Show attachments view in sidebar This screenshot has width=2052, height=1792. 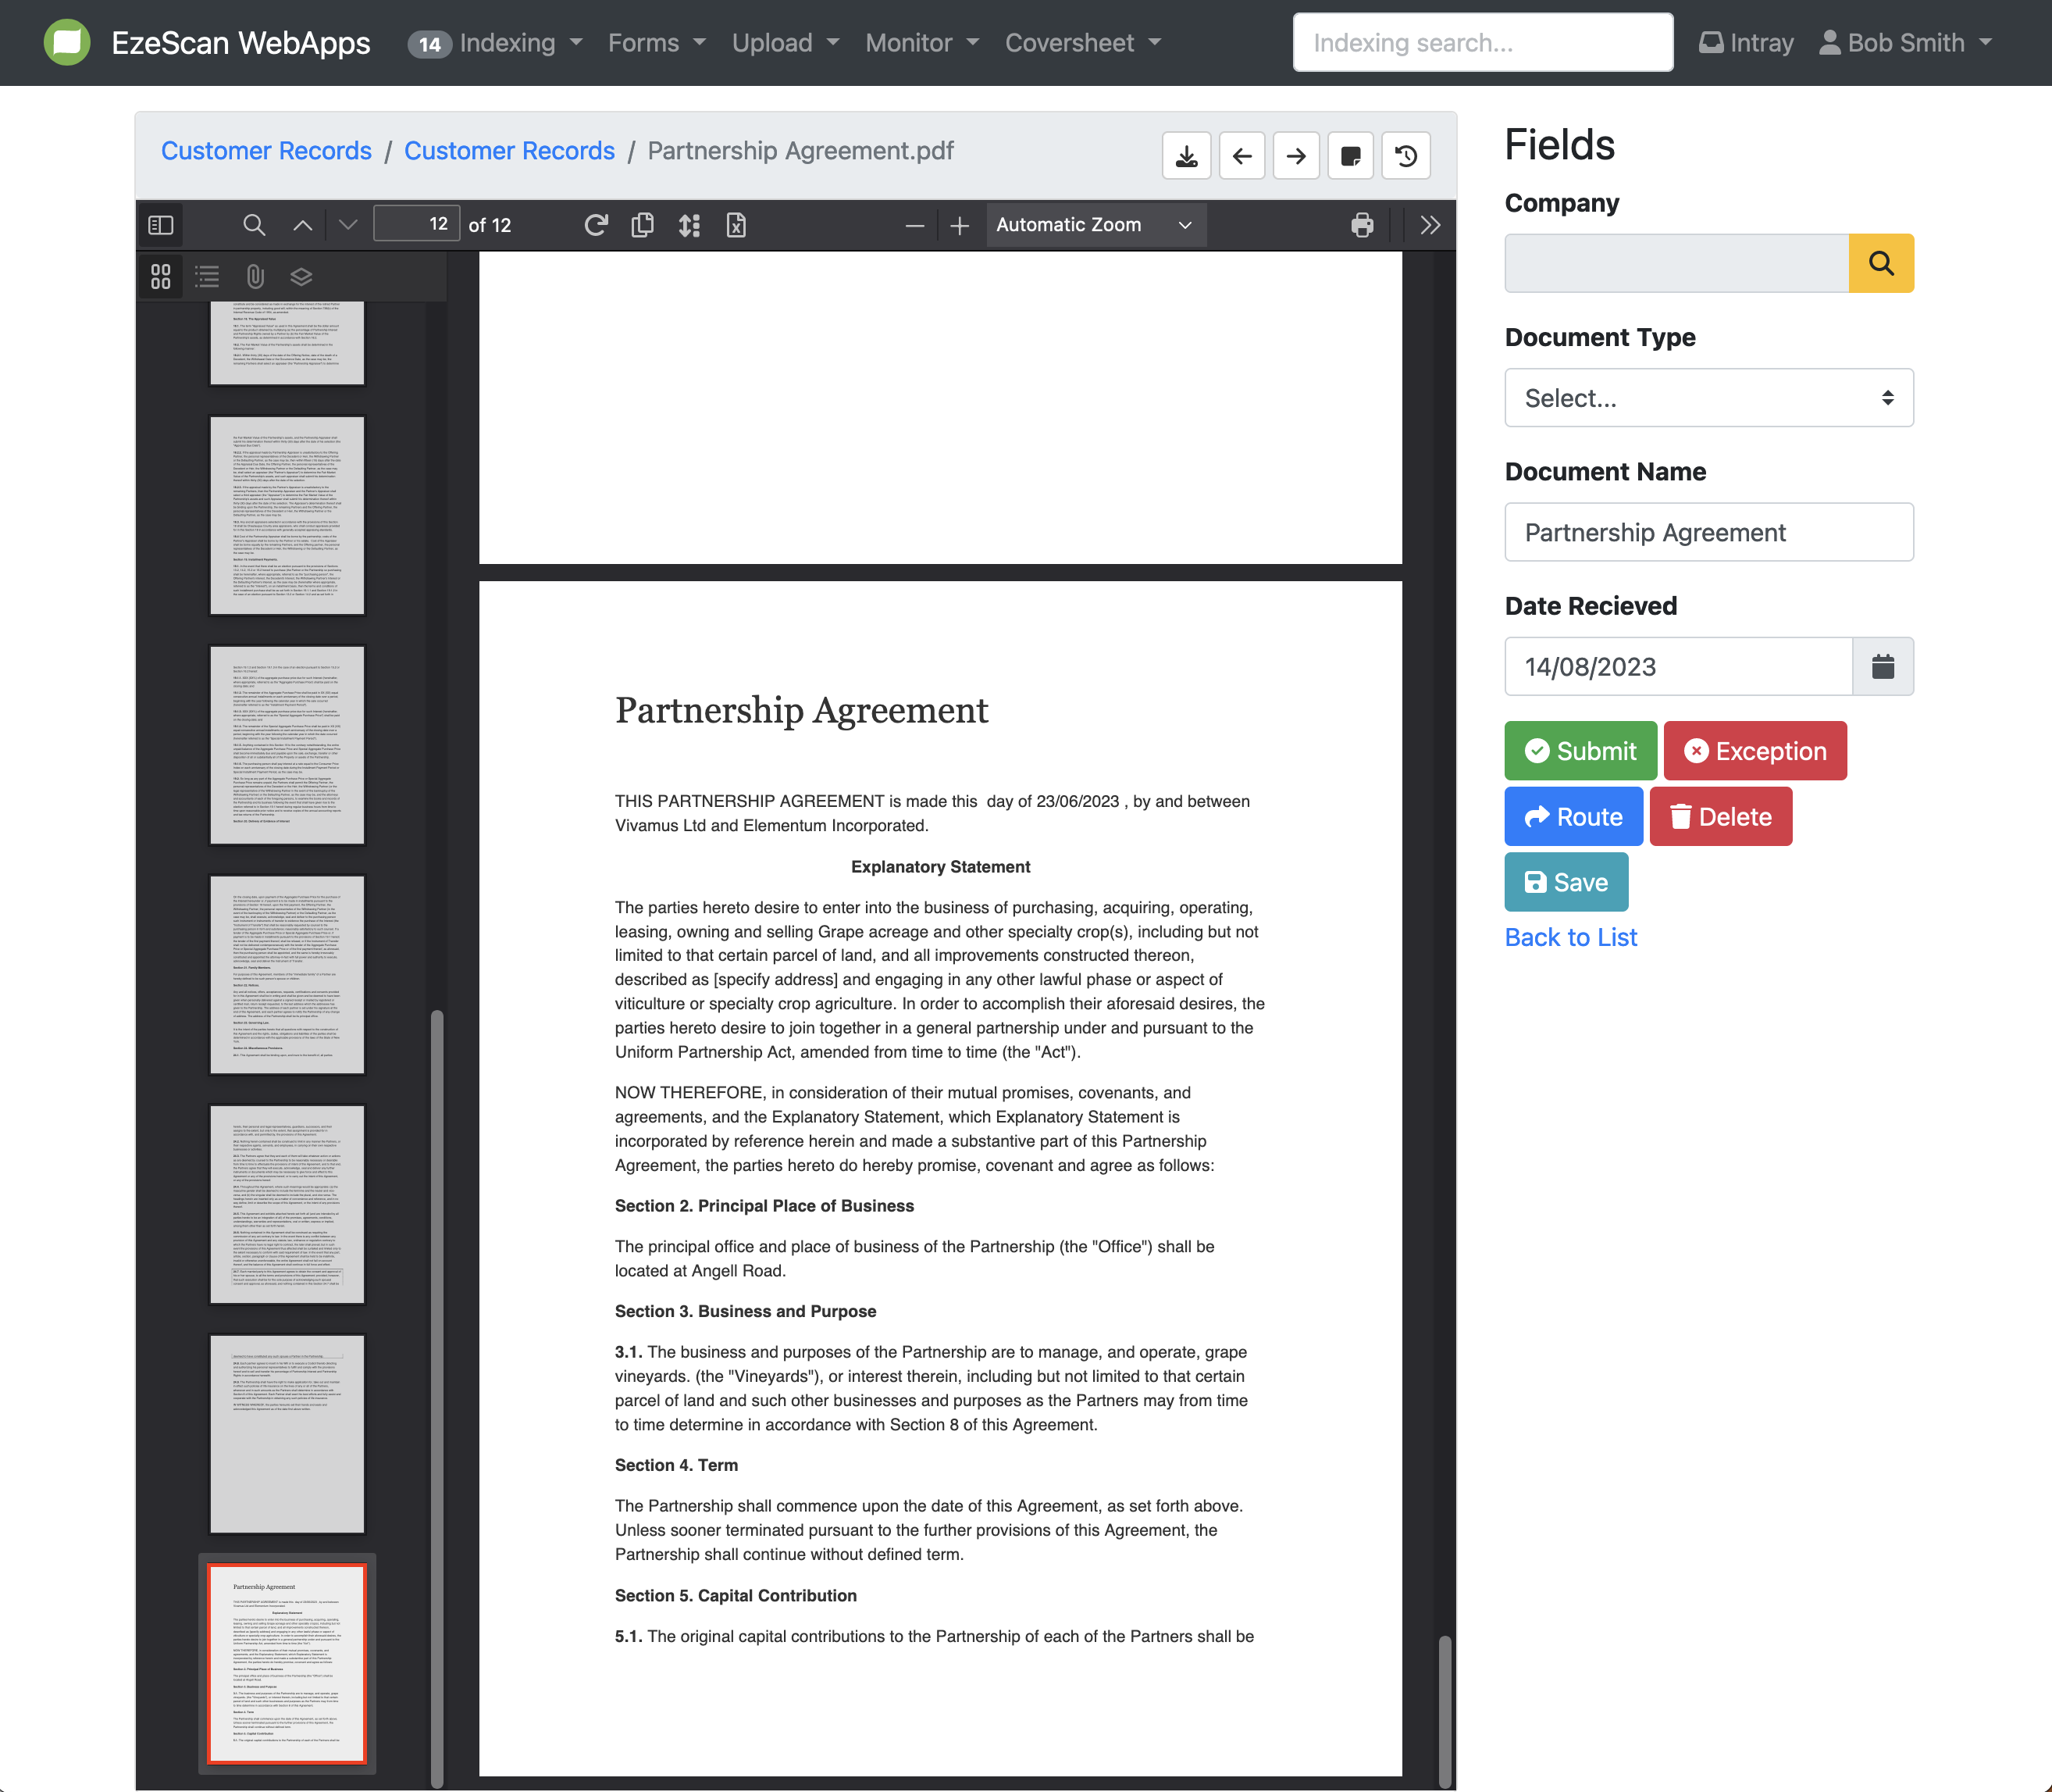click(x=255, y=277)
